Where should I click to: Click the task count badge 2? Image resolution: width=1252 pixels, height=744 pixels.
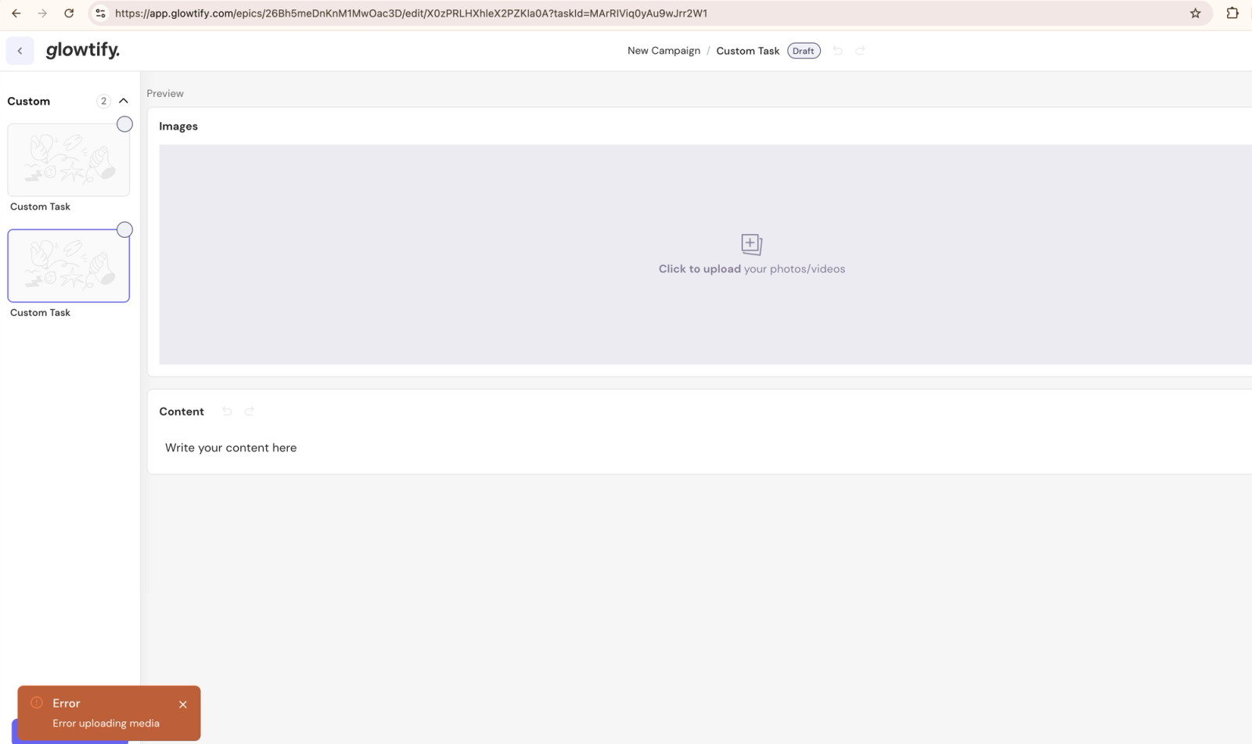pyautogui.click(x=103, y=101)
